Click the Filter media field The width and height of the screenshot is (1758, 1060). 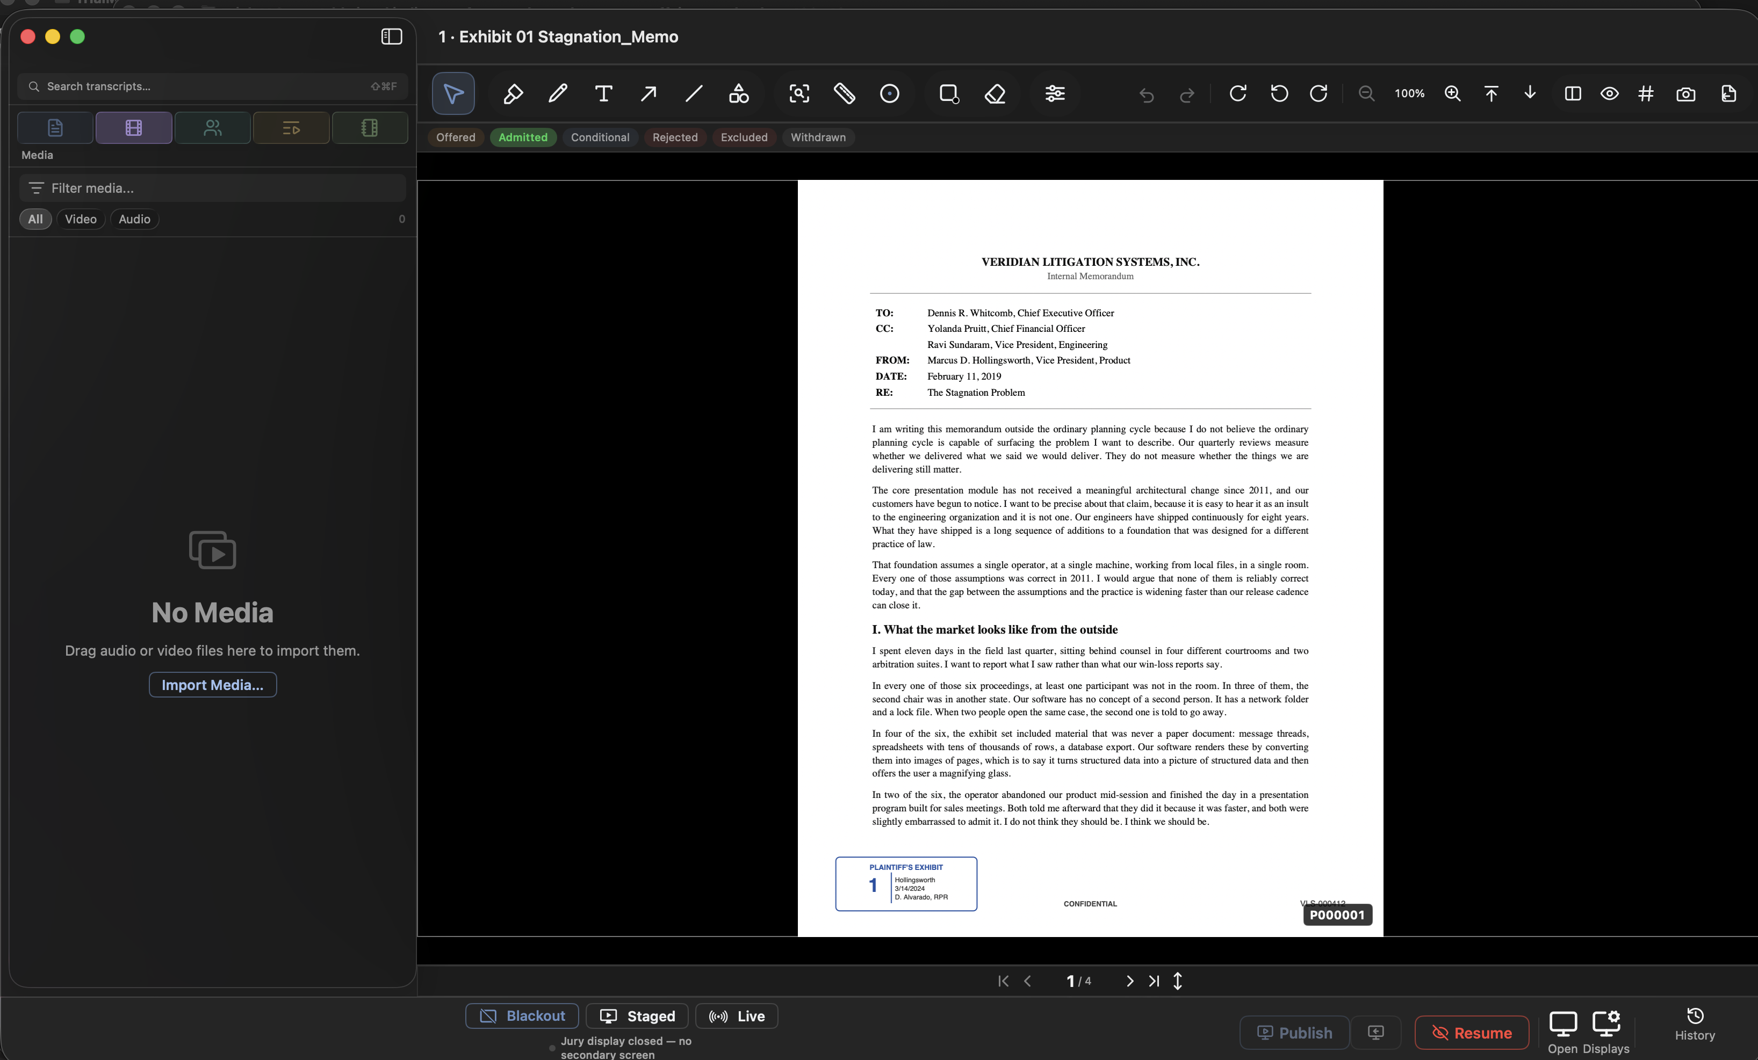(212, 188)
